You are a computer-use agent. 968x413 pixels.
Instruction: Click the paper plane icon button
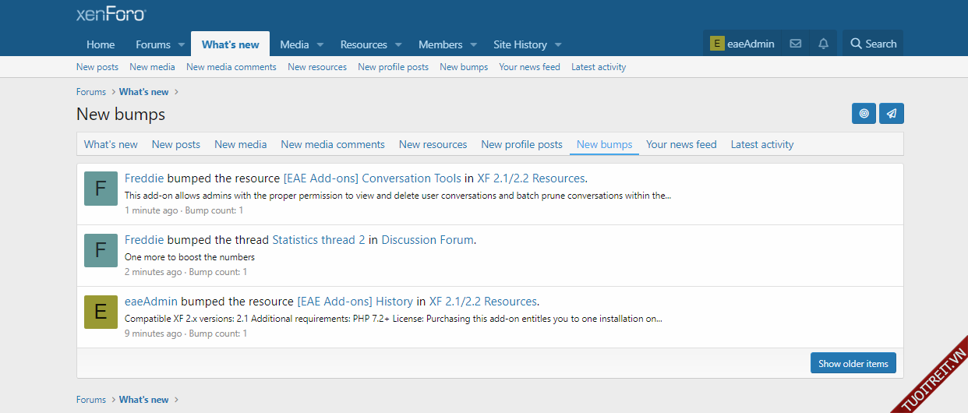pyautogui.click(x=892, y=114)
